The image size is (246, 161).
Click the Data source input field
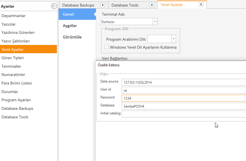(x=184, y=82)
